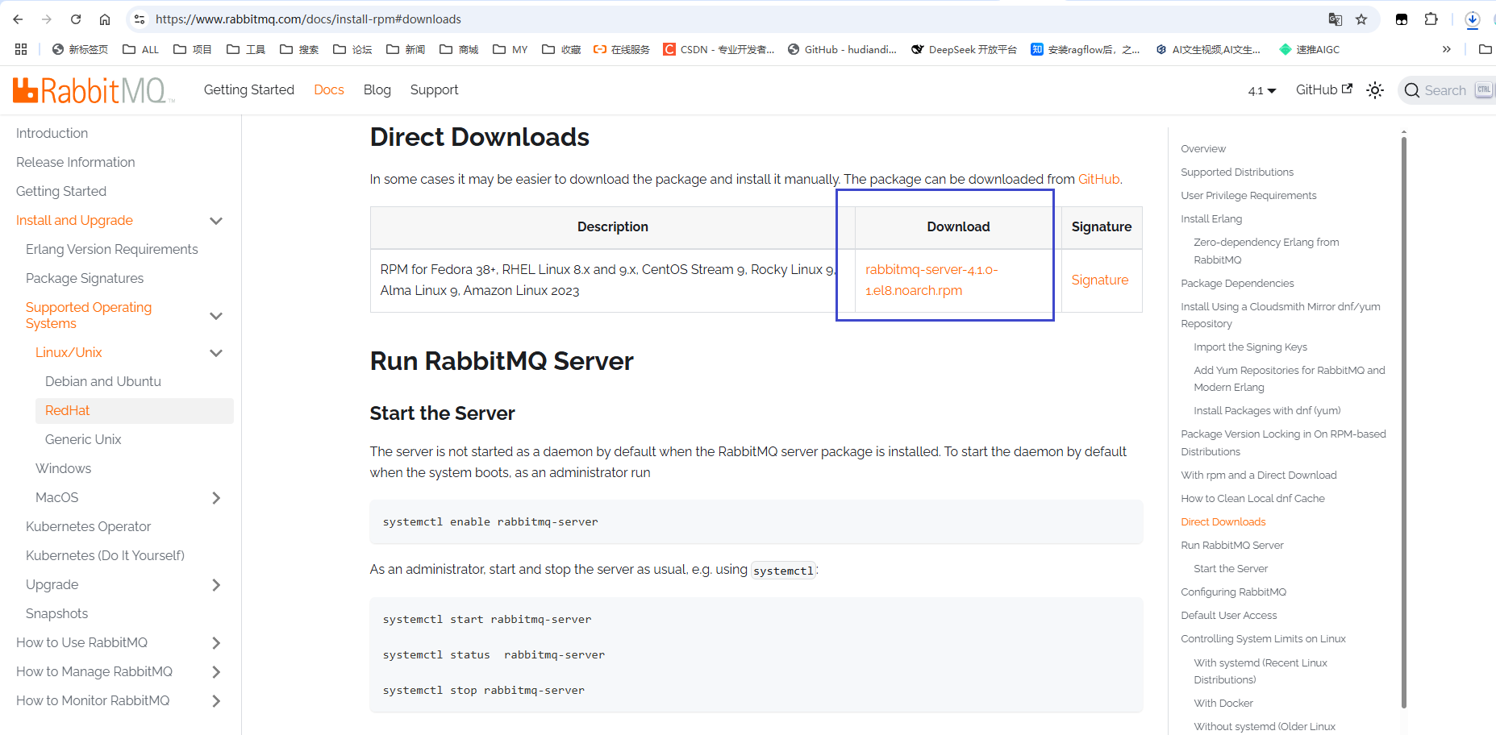
Task: Reload the current page
Action: pyautogui.click(x=76, y=19)
